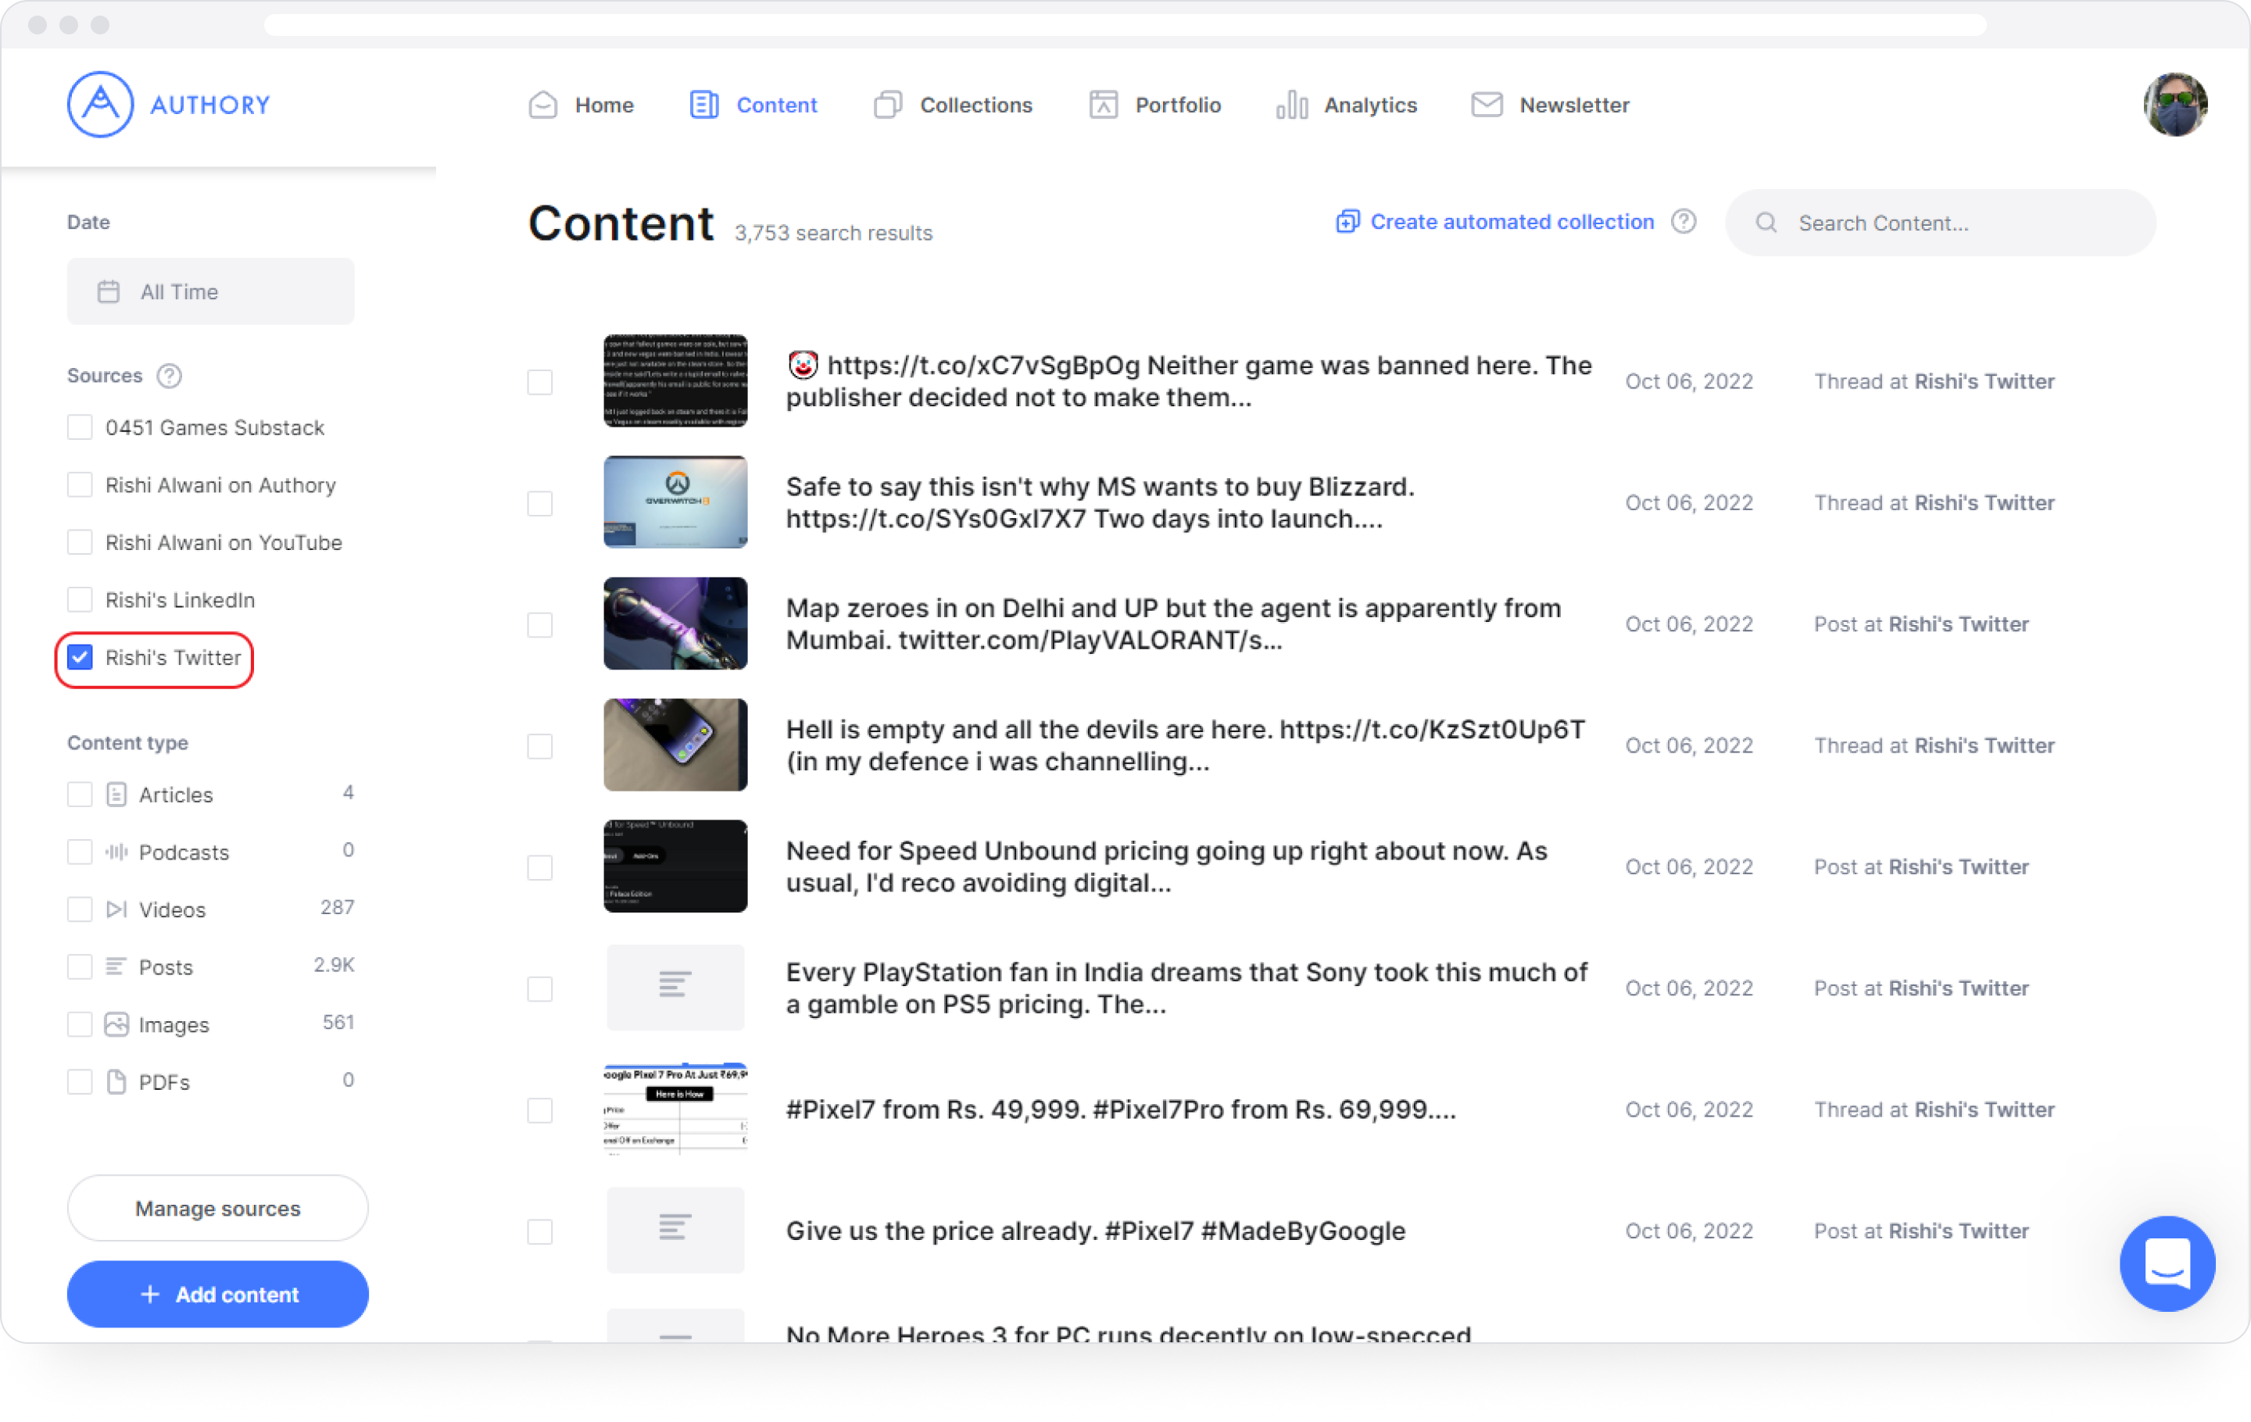
Task: Click the Portfolio nav icon
Action: (x=1103, y=105)
